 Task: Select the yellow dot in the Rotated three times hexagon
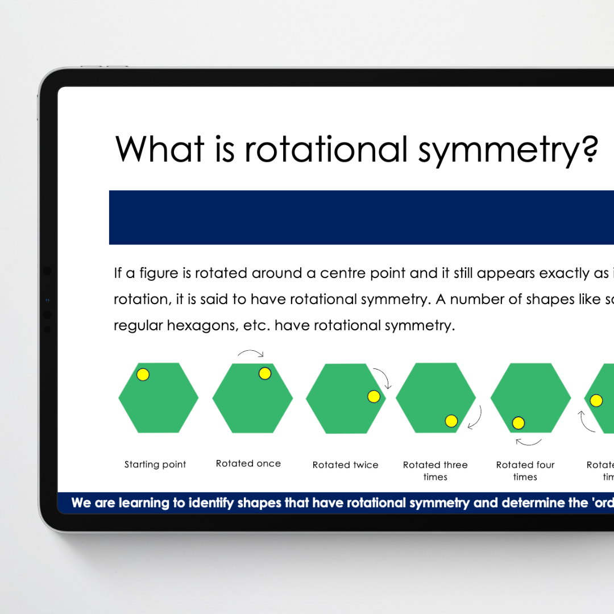pos(451,421)
